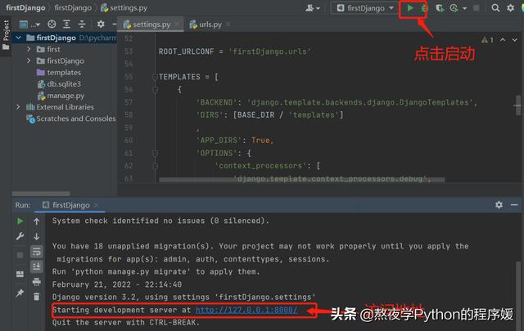Expand the firstDjango subfolder in tree
This screenshot has width=524, height=331.
click(x=29, y=60)
